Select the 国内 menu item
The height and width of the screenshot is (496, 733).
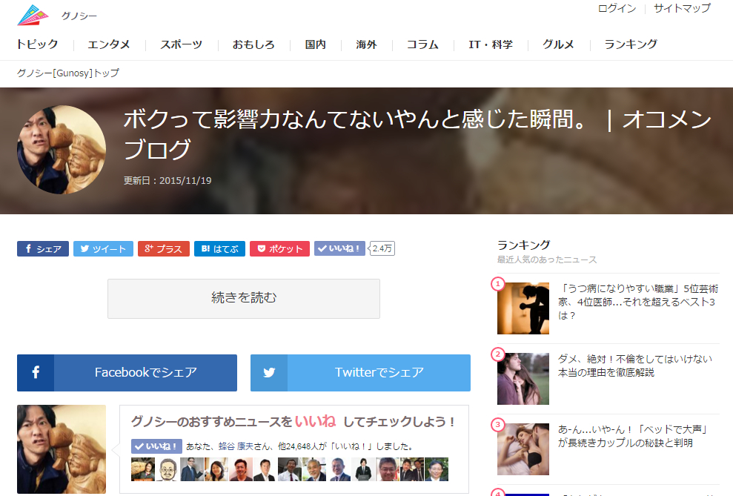click(315, 44)
